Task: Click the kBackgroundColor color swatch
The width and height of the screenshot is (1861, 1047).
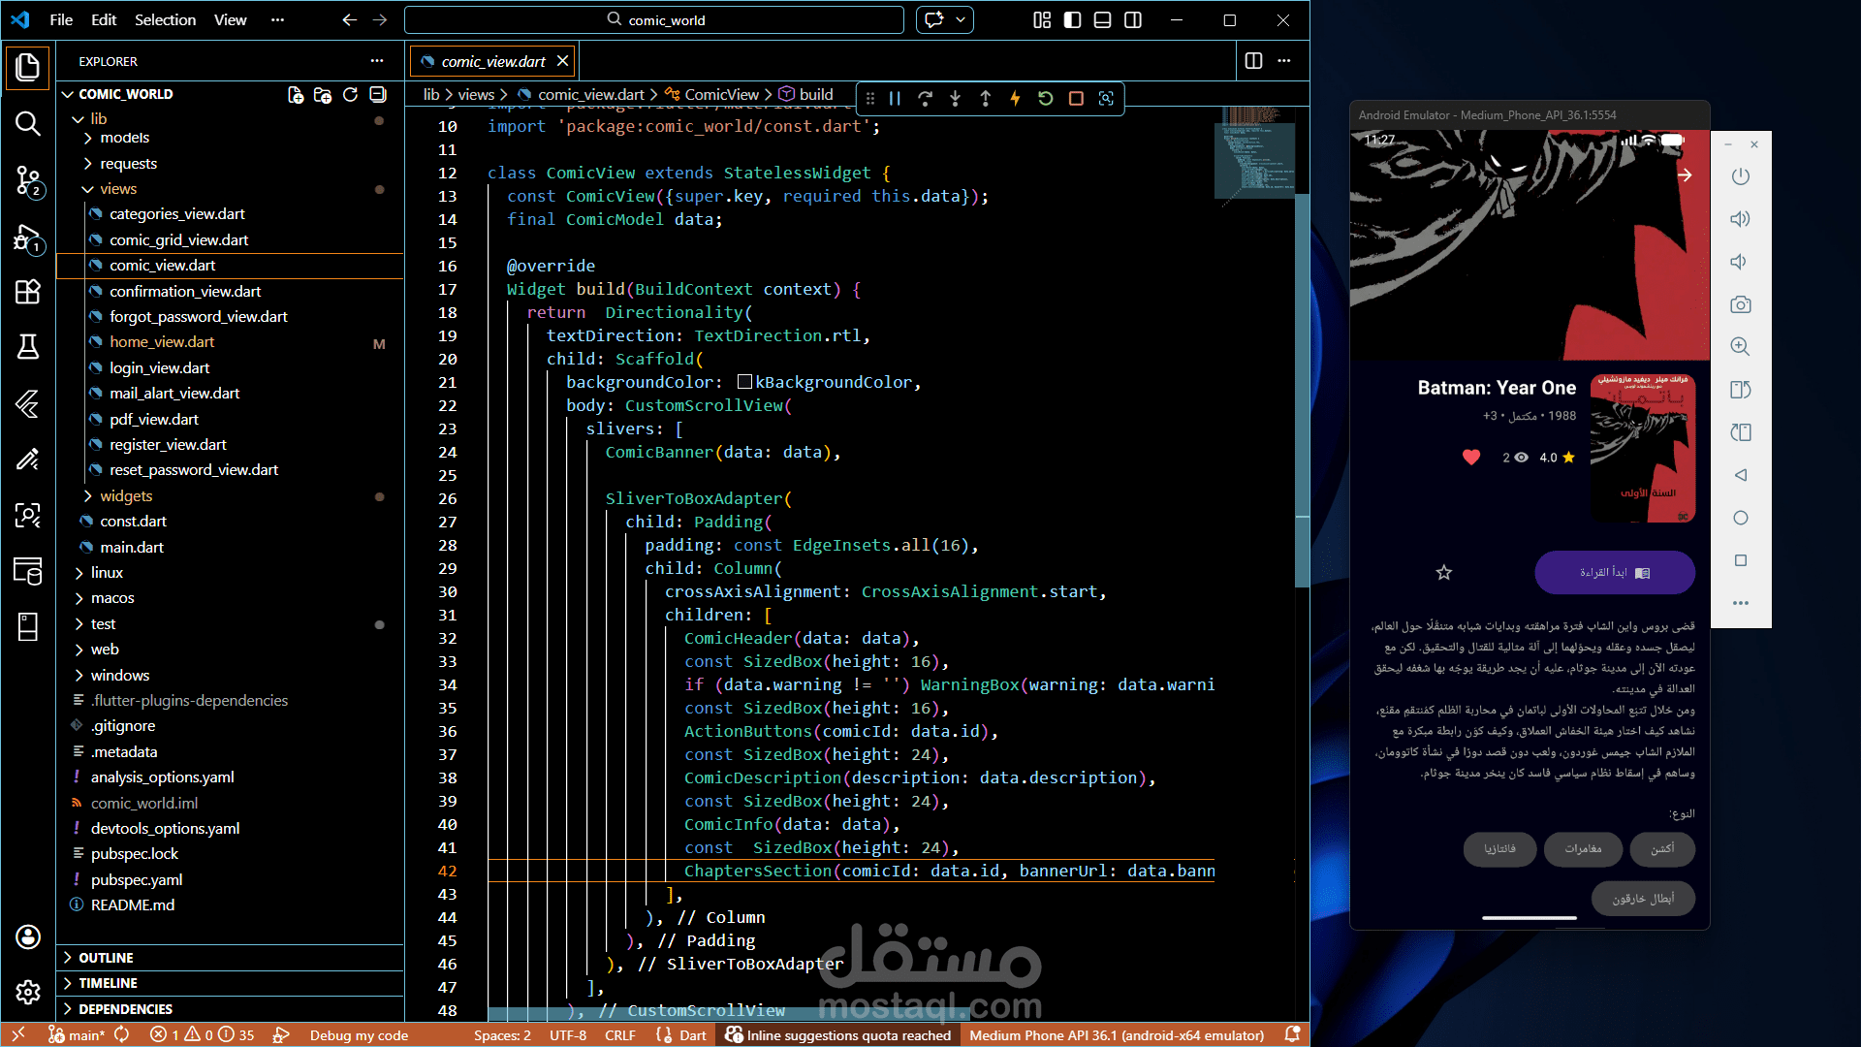Action: (x=744, y=382)
